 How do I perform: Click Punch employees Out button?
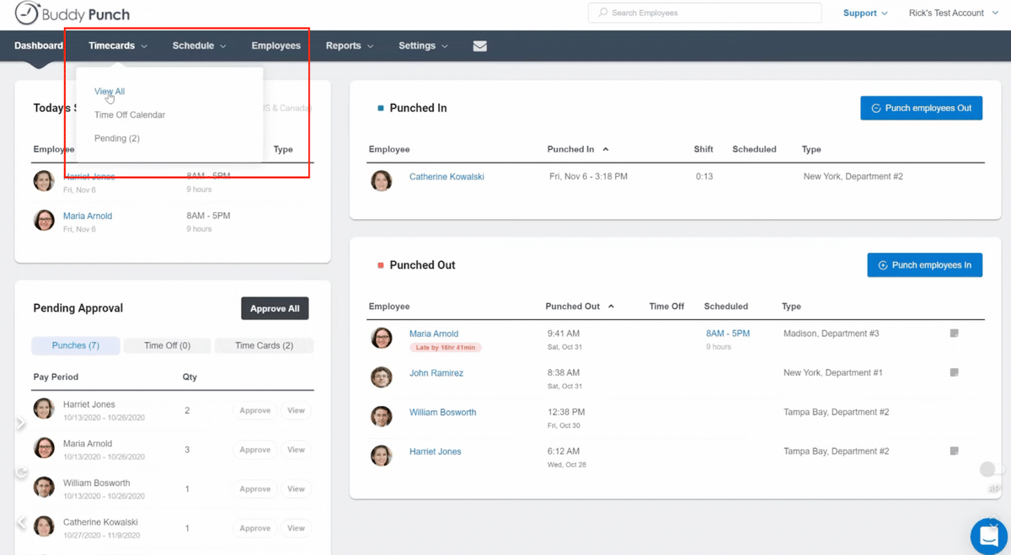(921, 108)
